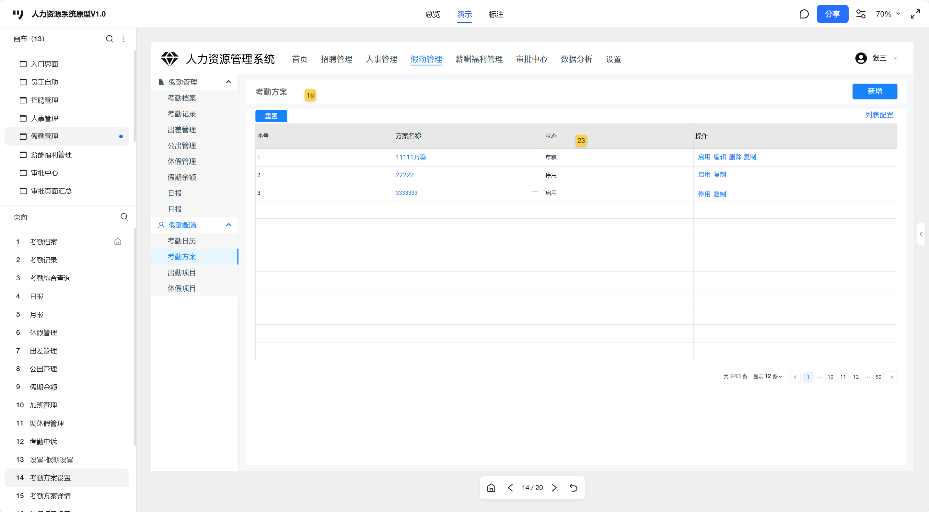Click the reset undo arrow in navigator

tap(574, 487)
